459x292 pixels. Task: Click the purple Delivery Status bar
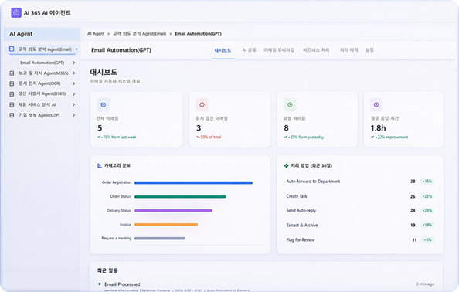coord(173,211)
